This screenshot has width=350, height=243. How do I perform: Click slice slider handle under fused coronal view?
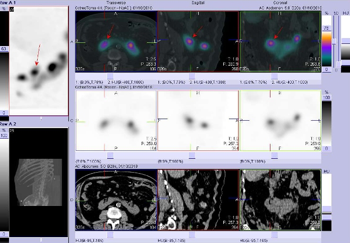click(274, 77)
